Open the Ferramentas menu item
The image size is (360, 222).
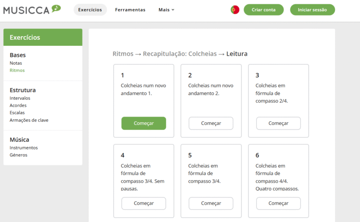point(130,10)
